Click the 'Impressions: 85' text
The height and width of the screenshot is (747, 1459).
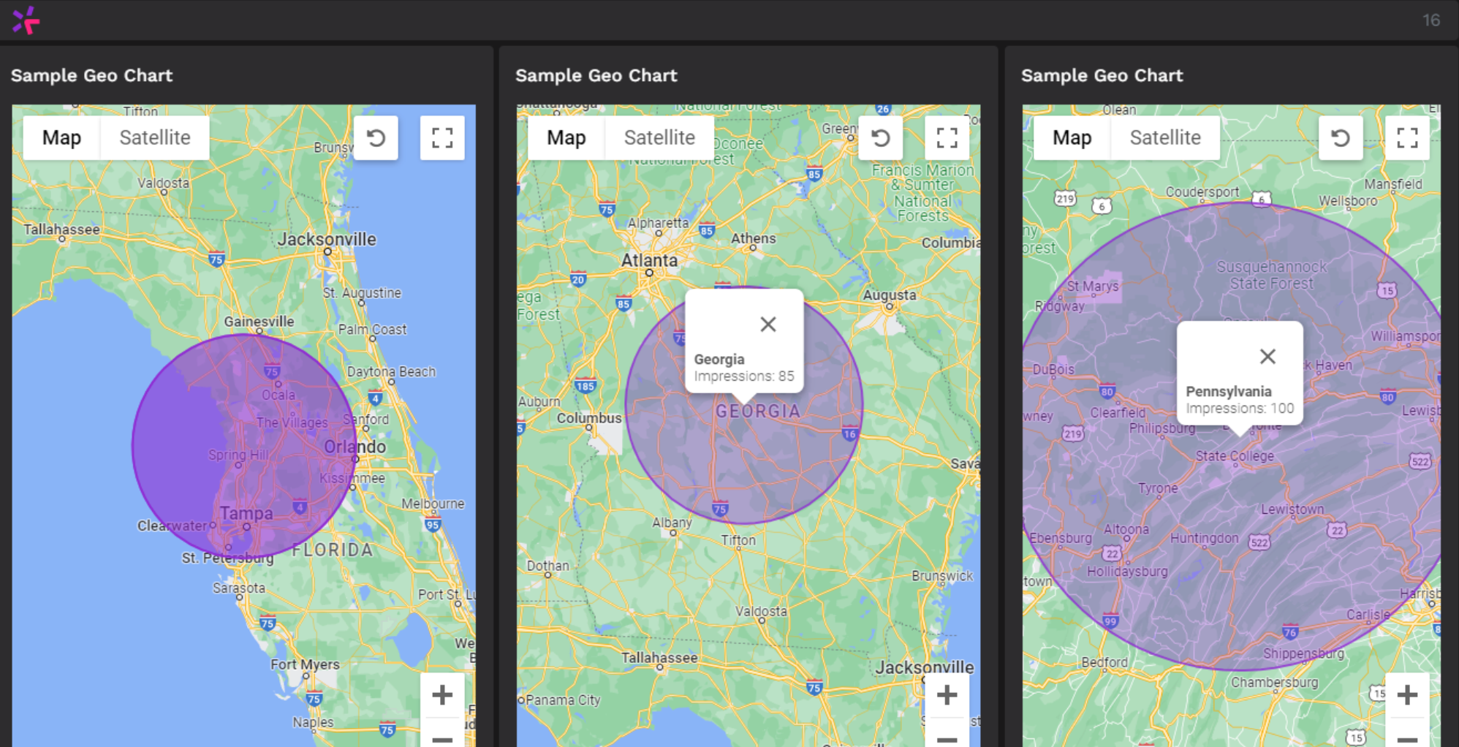743,376
